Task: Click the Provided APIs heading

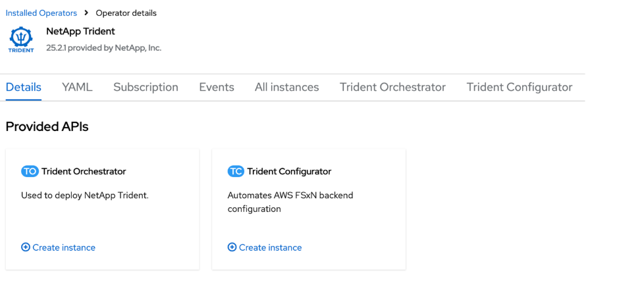Action: (47, 127)
